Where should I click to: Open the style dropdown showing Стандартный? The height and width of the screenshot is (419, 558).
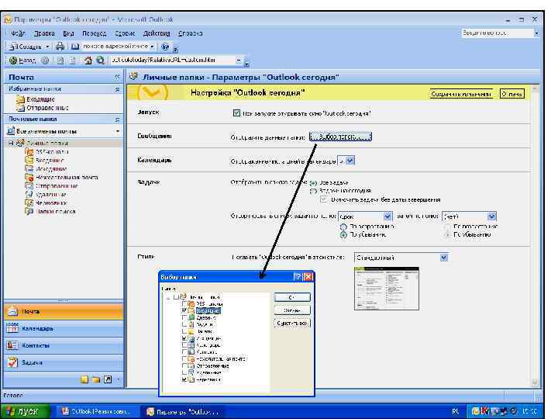click(x=444, y=258)
